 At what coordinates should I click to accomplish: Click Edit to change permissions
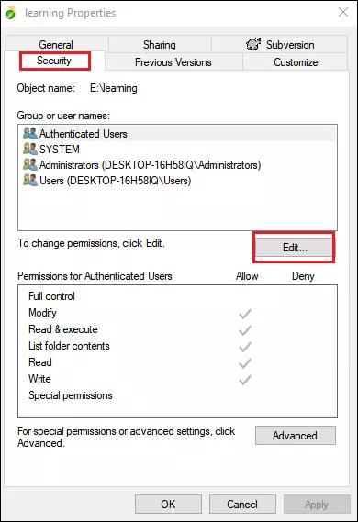(294, 248)
